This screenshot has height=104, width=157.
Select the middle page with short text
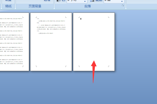[x=51, y=42]
